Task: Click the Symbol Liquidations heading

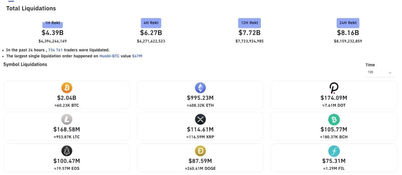Action: pos(25,64)
